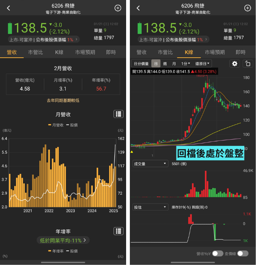Open 市場預期 tab in right panel
Viewport: 256px width, 265px height.
coord(215,52)
